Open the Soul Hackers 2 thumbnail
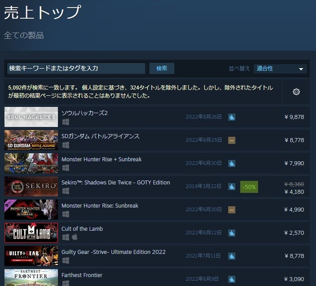 pyautogui.click(x=31, y=117)
